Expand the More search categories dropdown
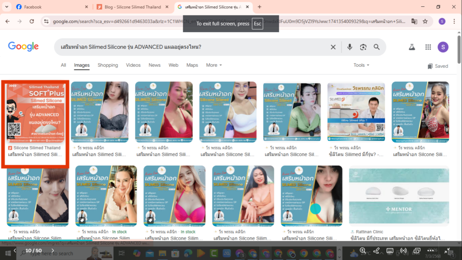 [x=214, y=65]
